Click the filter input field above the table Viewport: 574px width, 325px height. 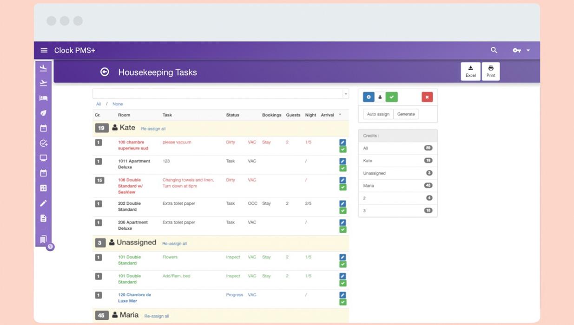click(218, 94)
